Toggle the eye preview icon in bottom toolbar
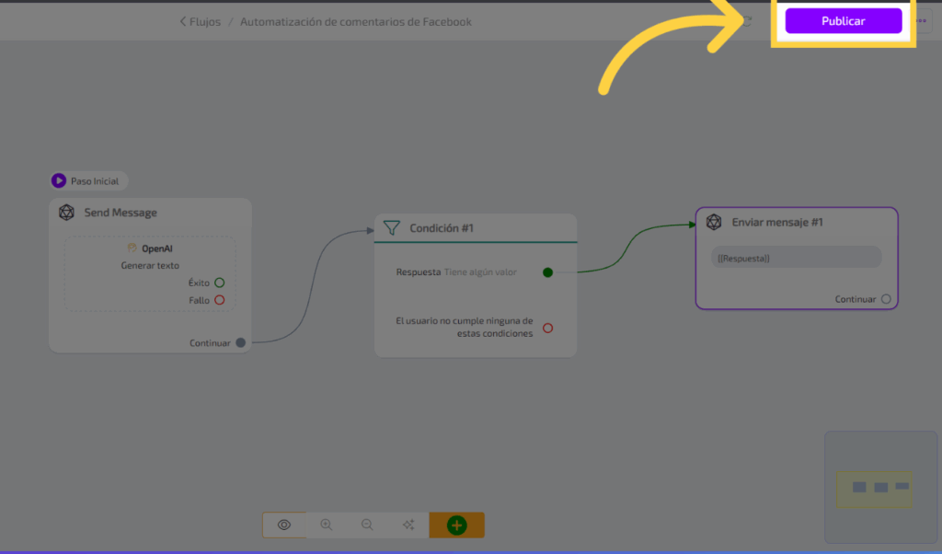This screenshot has width=942, height=554. click(x=284, y=525)
